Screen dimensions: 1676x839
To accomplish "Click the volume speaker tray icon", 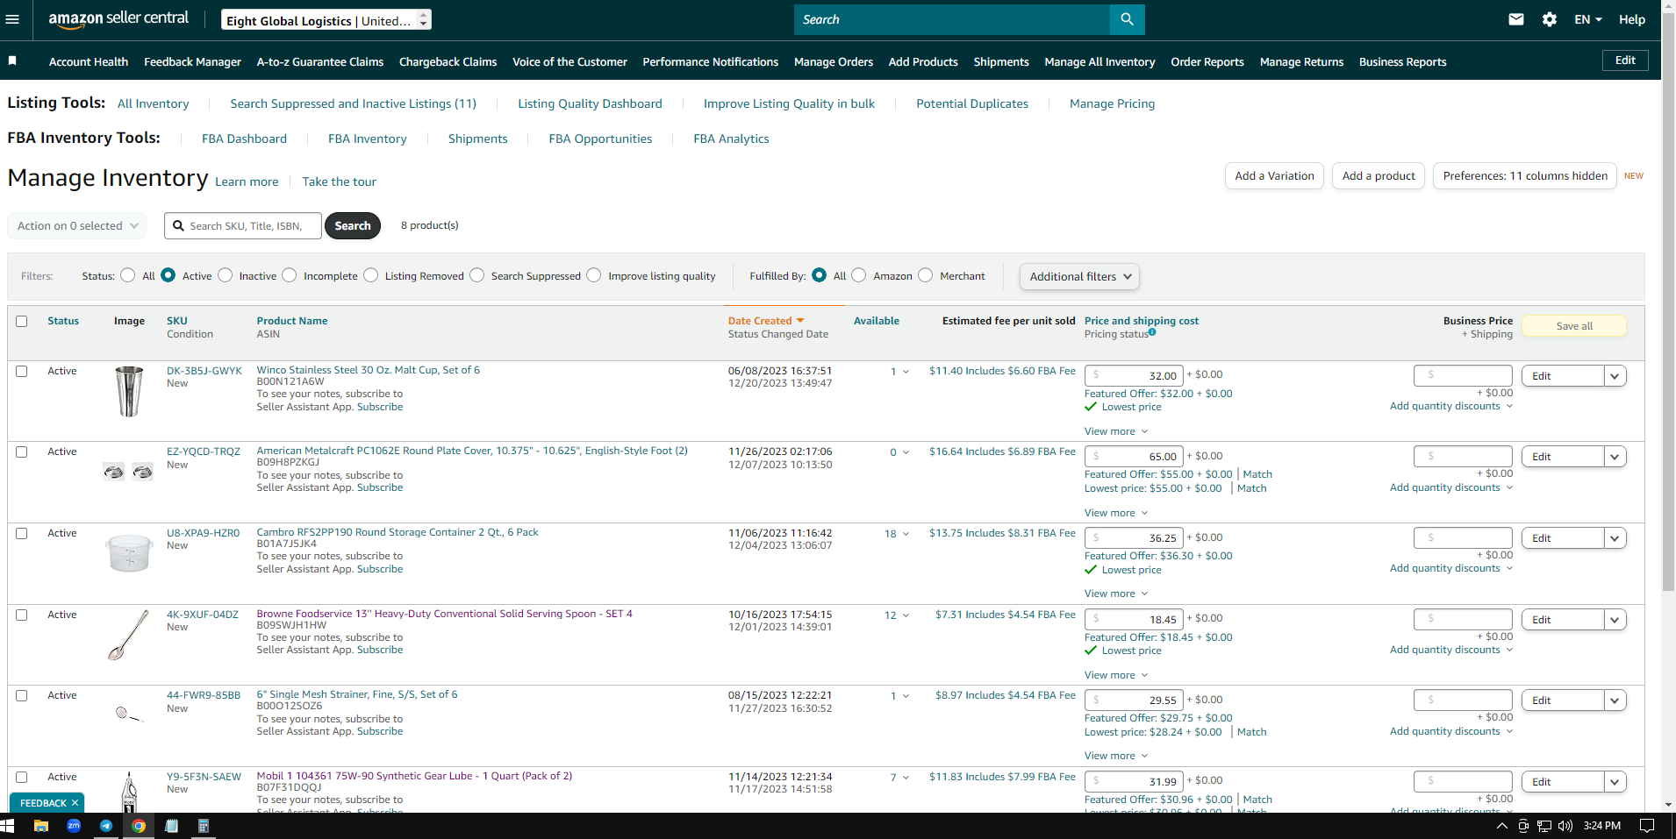I will (x=1565, y=826).
